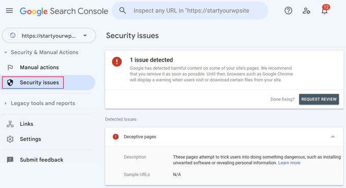
Task: Click the Sample URLs label
Action: pyautogui.click(x=136, y=175)
